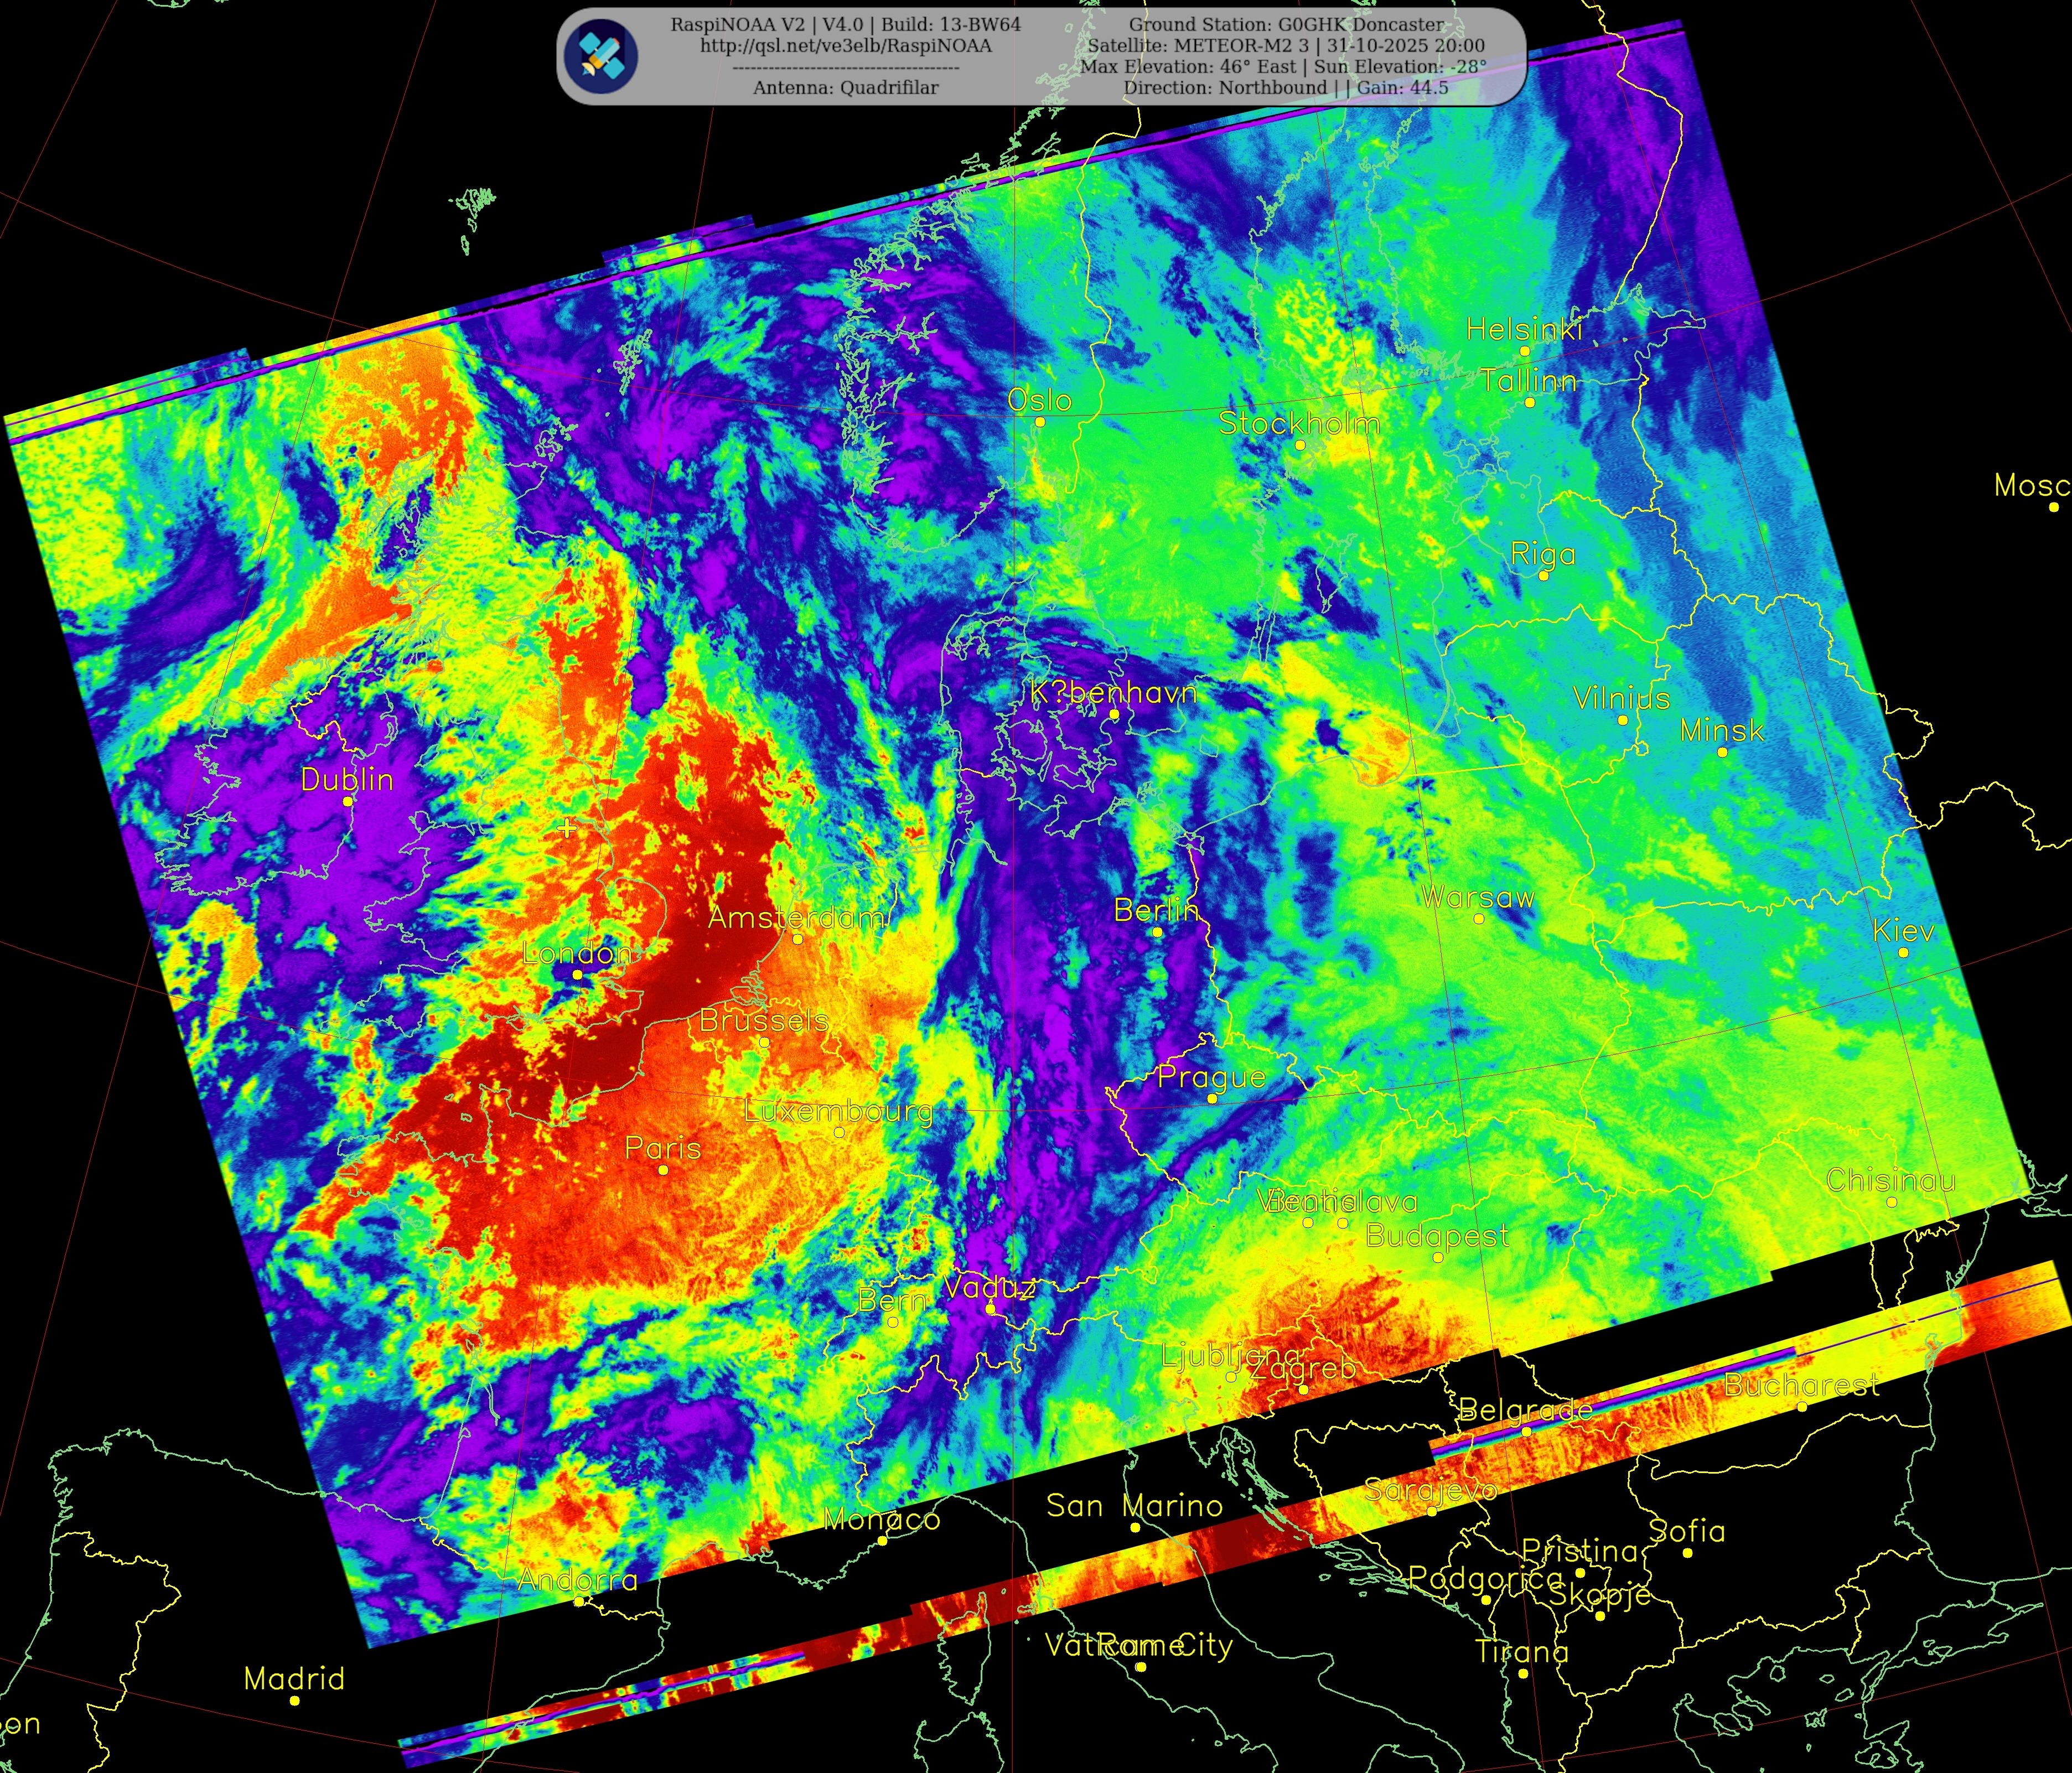Click the Oslo city marker dot
2072x1773 pixels.
(x=1040, y=422)
